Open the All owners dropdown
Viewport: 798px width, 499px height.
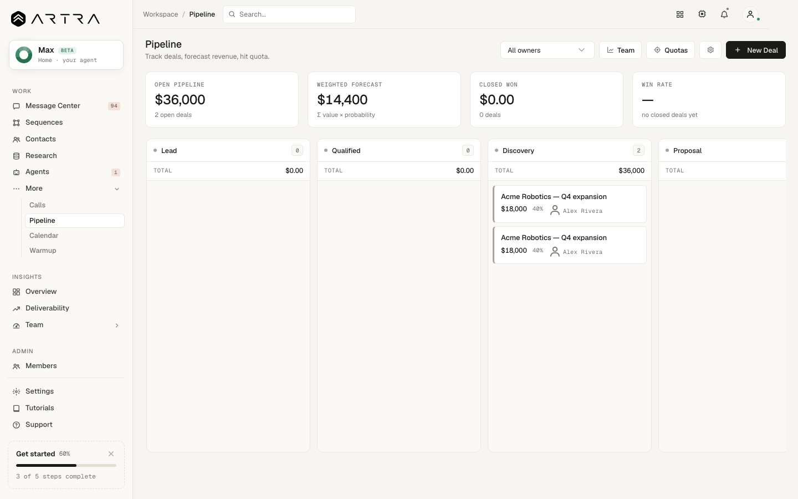[548, 50]
